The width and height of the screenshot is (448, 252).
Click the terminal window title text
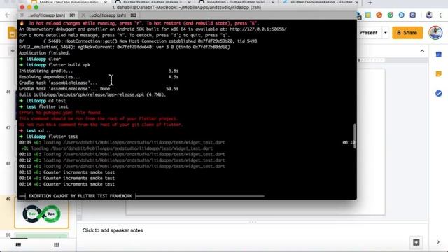click(x=187, y=8)
